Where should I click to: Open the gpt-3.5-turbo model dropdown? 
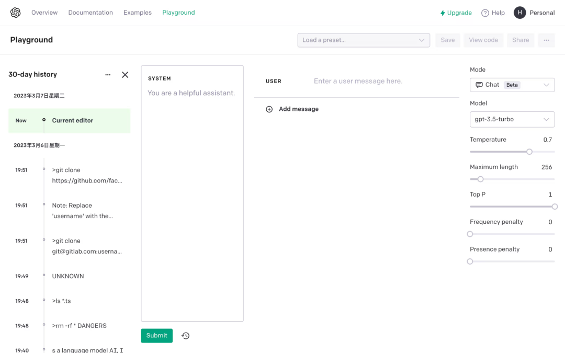tap(512, 119)
